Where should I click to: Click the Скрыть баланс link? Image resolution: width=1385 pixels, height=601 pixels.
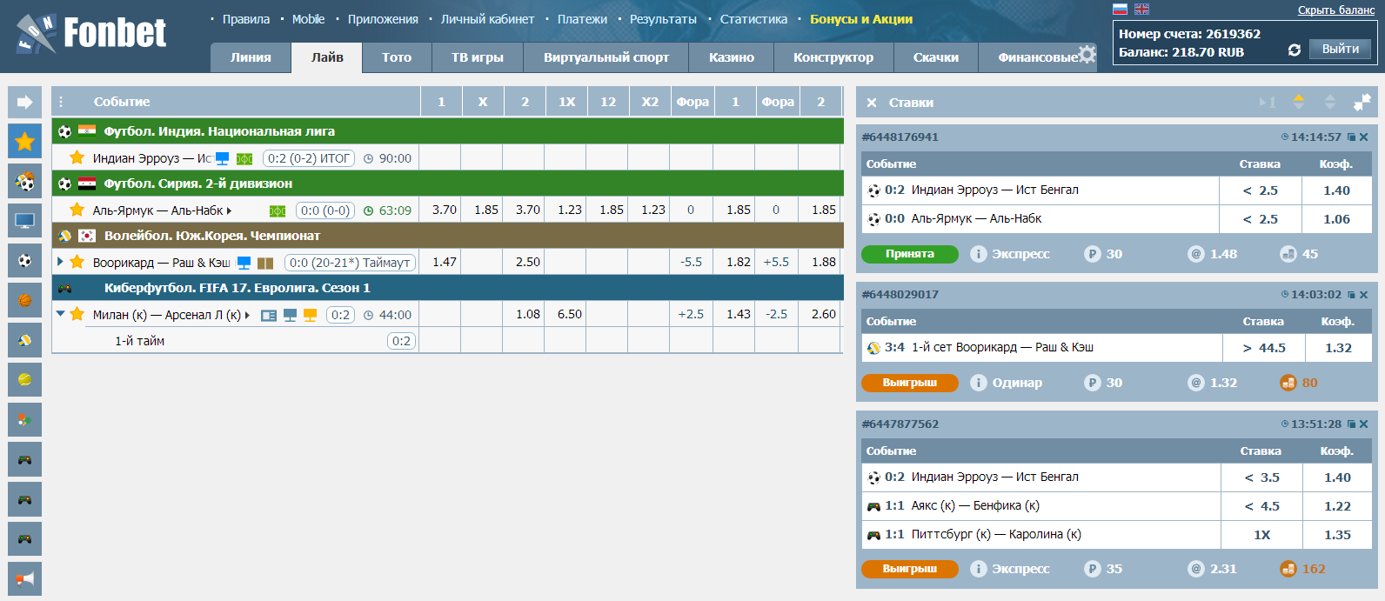[1335, 10]
